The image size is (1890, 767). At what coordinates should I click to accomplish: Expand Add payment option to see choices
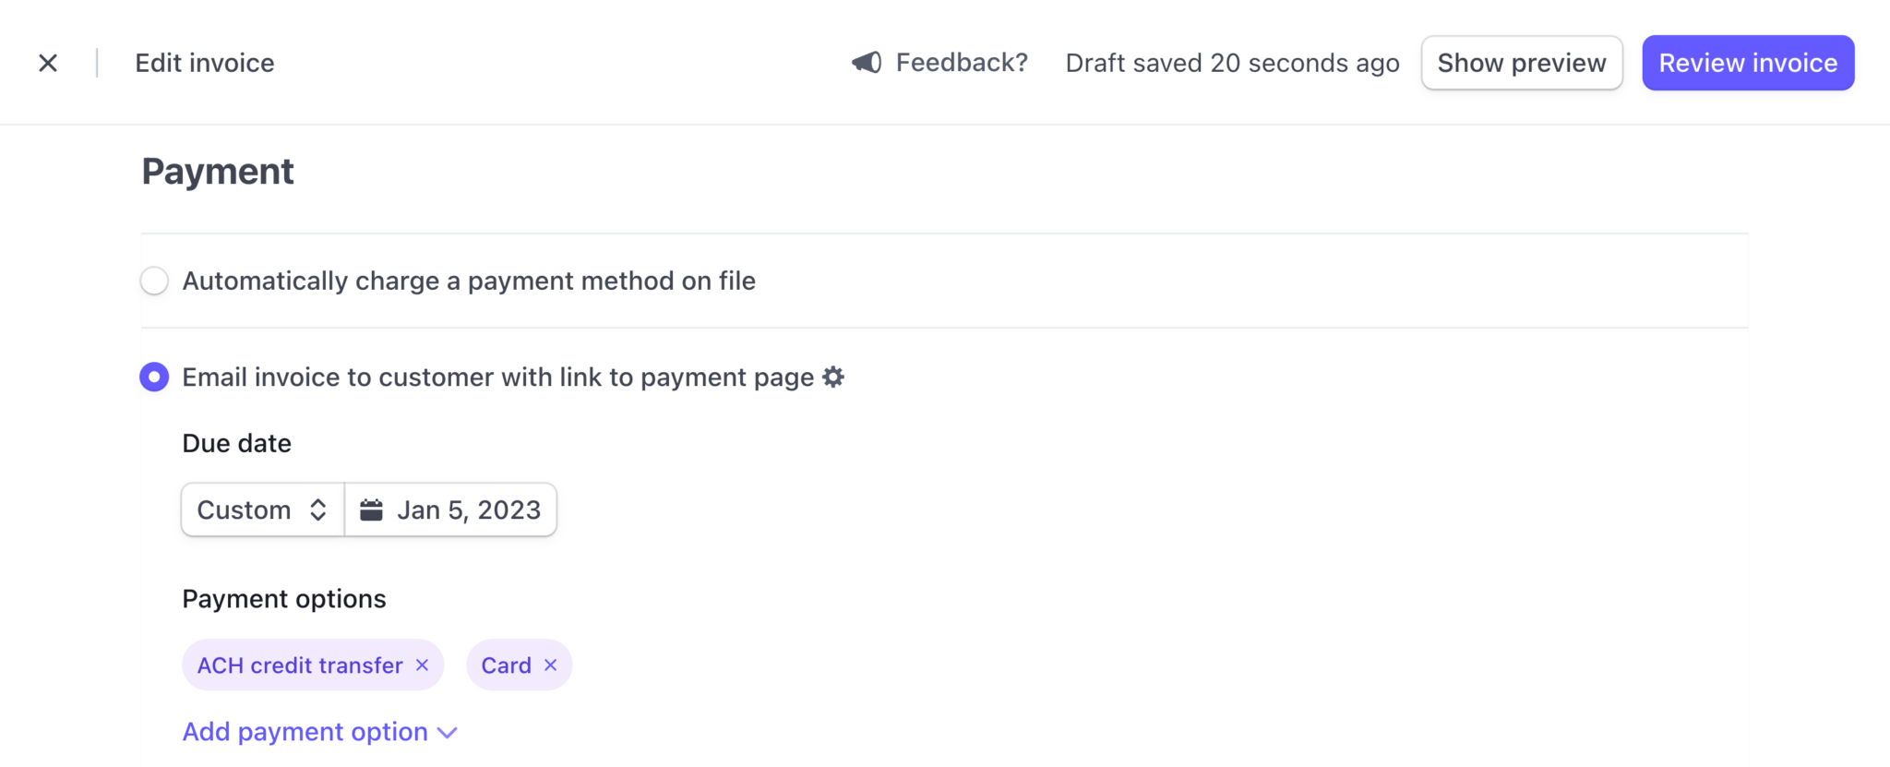click(305, 731)
